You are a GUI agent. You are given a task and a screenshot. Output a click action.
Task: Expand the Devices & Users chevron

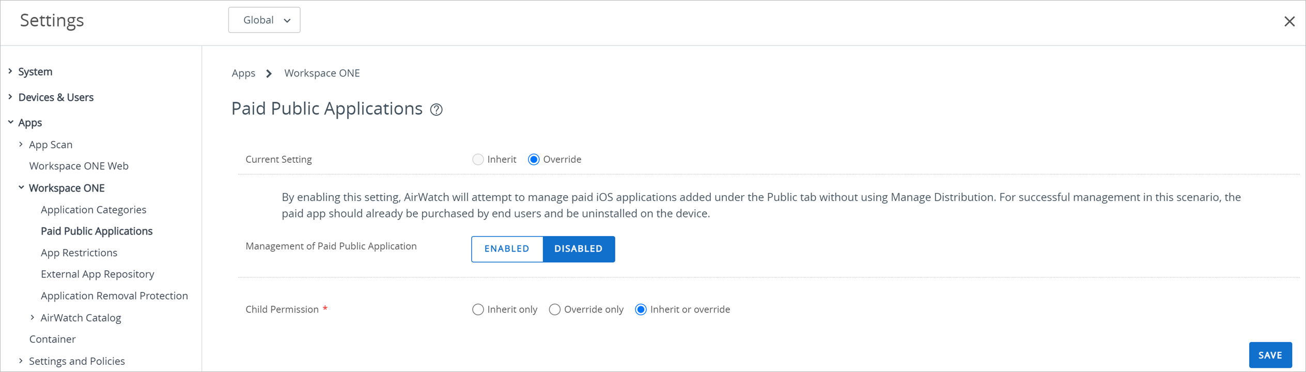click(x=10, y=97)
